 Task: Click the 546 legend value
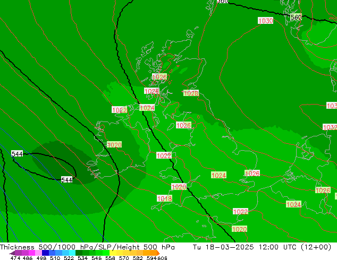click(x=96, y=258)
